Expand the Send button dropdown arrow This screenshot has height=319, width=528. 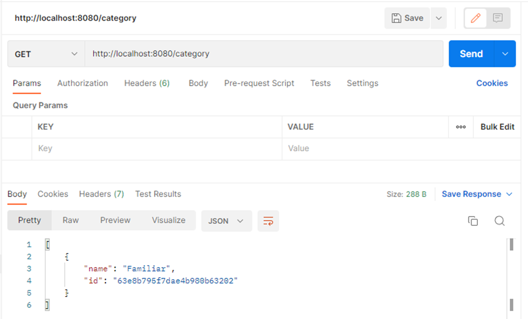[x=505, y=54]
